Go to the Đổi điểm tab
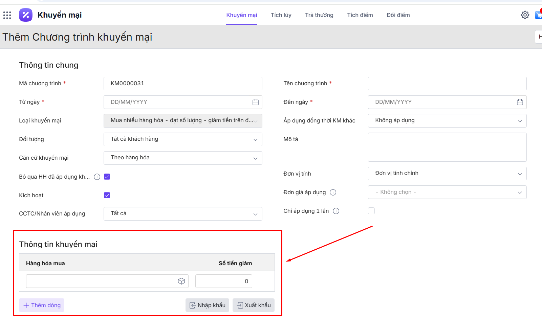 [x=398, y=15]
